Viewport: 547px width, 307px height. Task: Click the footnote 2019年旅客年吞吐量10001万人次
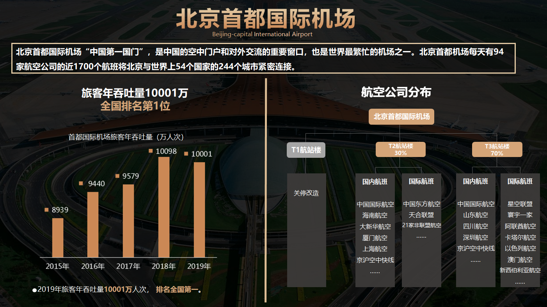(91, 289)
